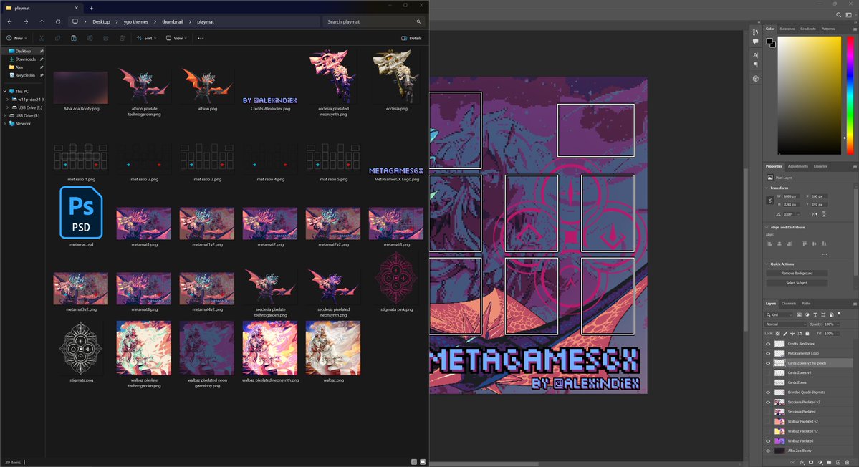Open Layers panel menu icon

pos(855,303)
